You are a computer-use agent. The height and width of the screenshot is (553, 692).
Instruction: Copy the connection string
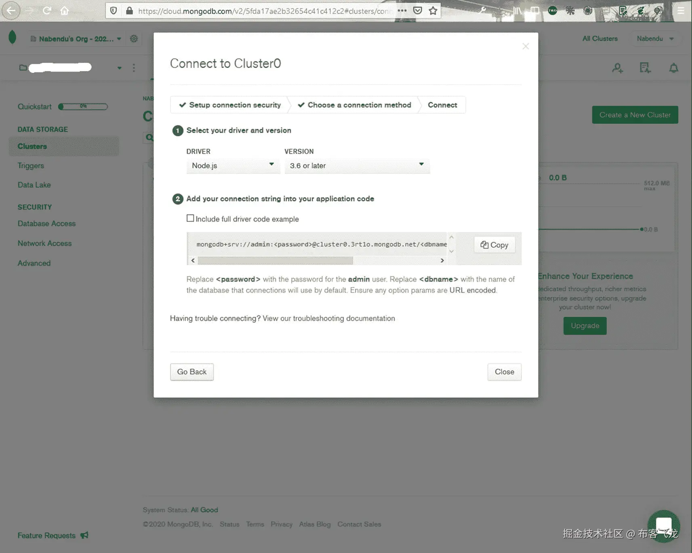(x=494, y=245)
